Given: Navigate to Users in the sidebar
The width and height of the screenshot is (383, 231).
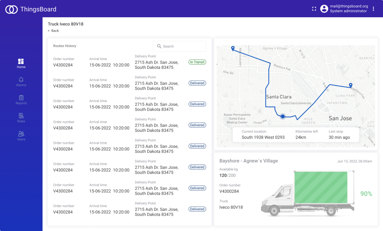Looking at the screenshot, I should 21,136.
